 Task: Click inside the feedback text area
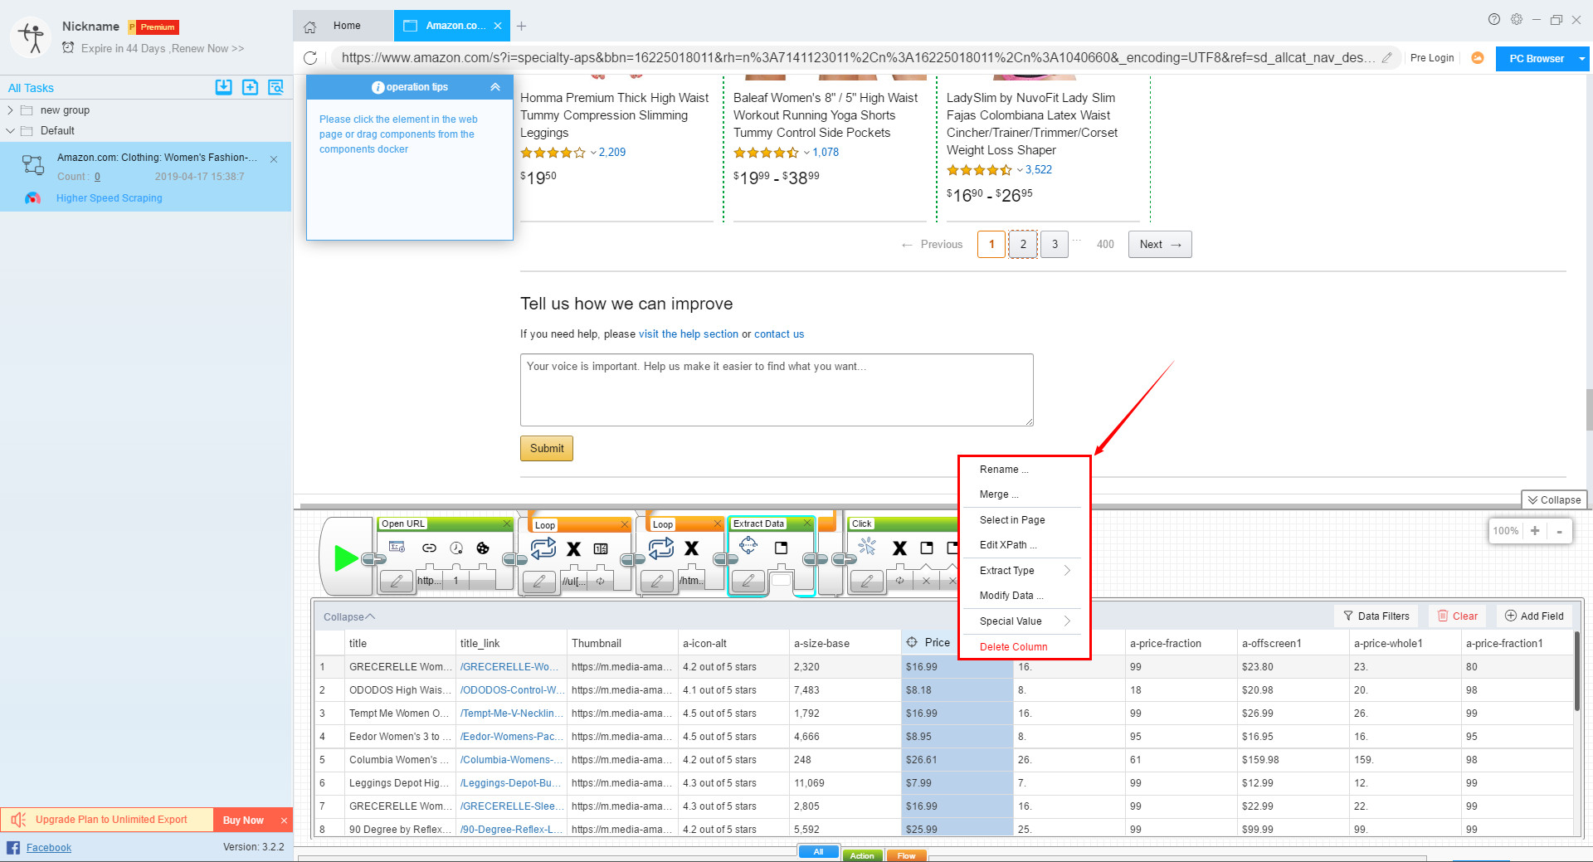[x=777, y=390]
